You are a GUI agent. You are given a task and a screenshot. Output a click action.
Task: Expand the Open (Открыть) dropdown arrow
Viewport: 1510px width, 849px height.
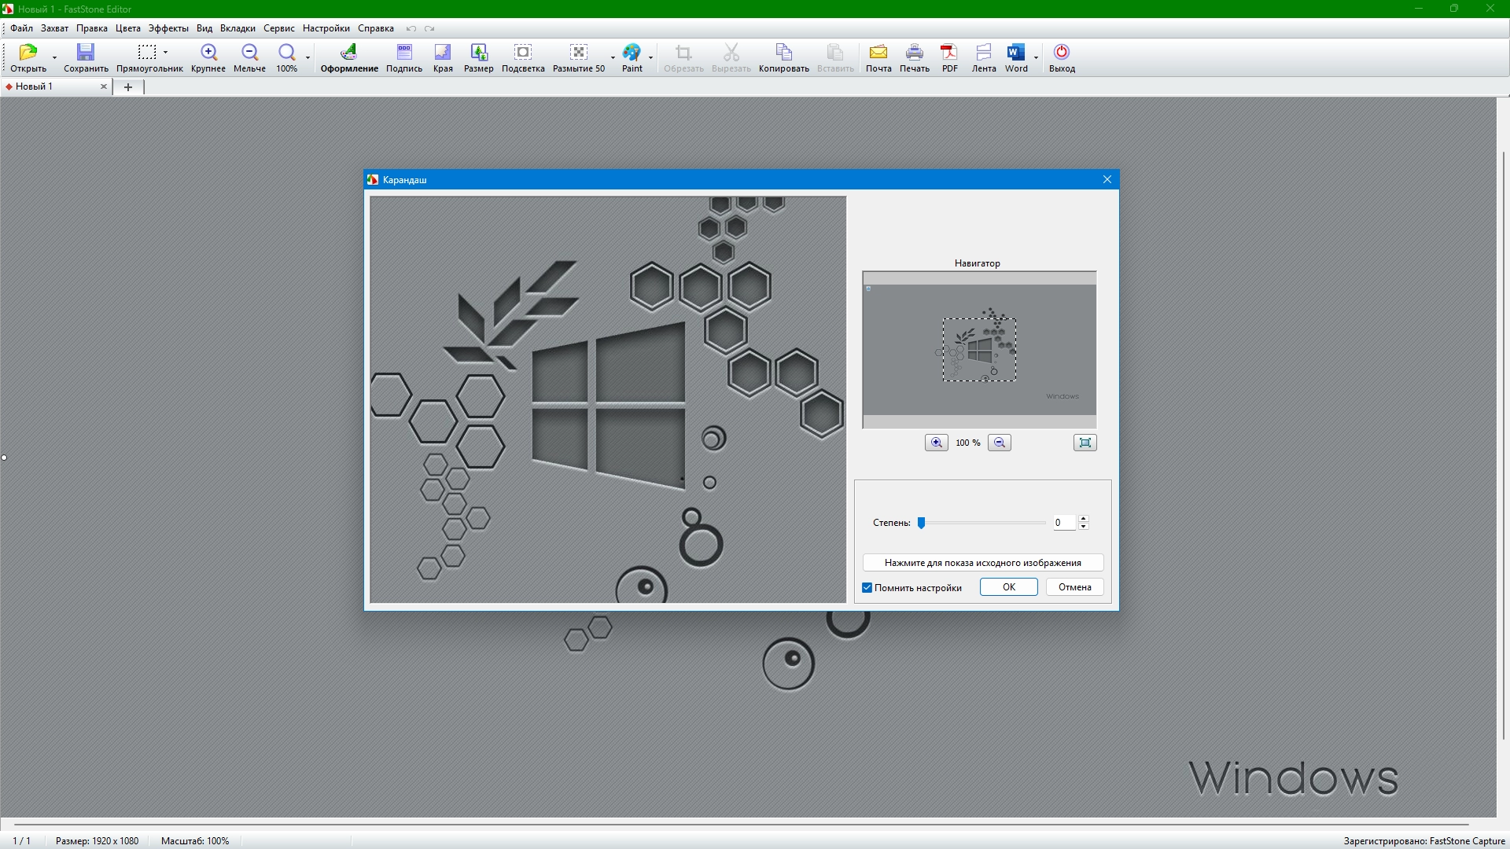pos(54,57)
